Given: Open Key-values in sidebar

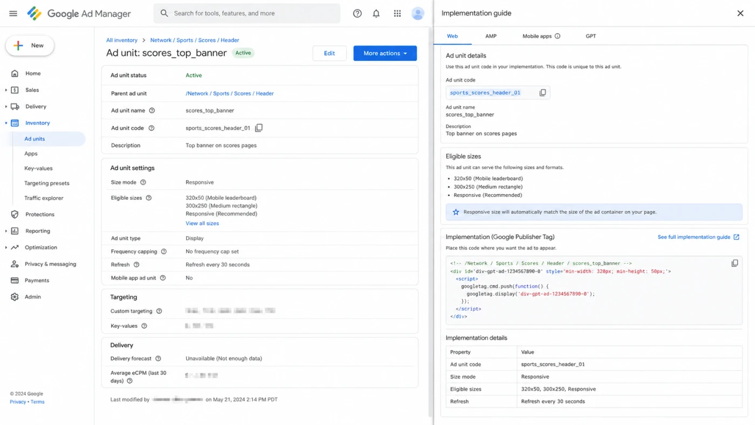Looking at the screenshot, I should 38,168.
